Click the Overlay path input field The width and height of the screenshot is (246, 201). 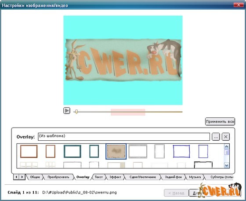click(x=124, y=137)
